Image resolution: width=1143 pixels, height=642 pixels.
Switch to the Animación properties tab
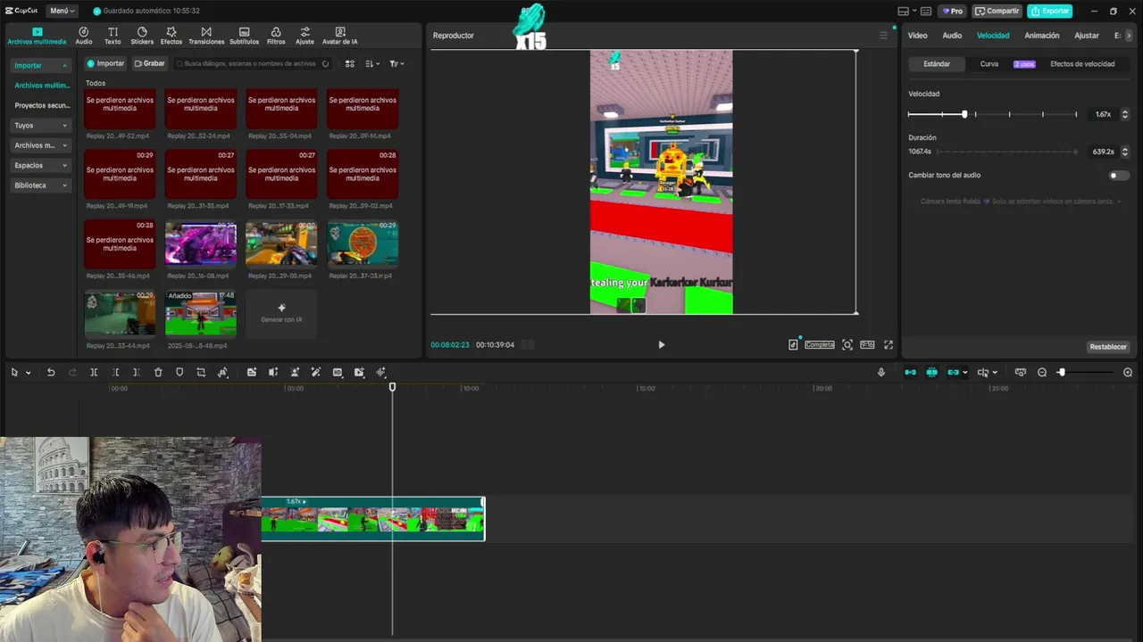(1041, 36)
